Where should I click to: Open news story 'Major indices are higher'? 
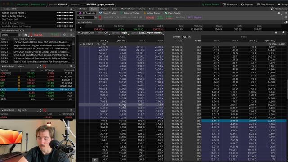[x=42, y=45]
